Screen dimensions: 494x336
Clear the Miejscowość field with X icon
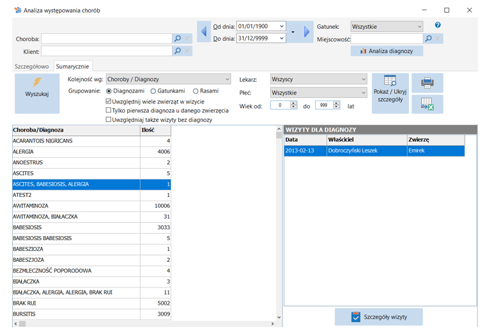click(438, 38)
